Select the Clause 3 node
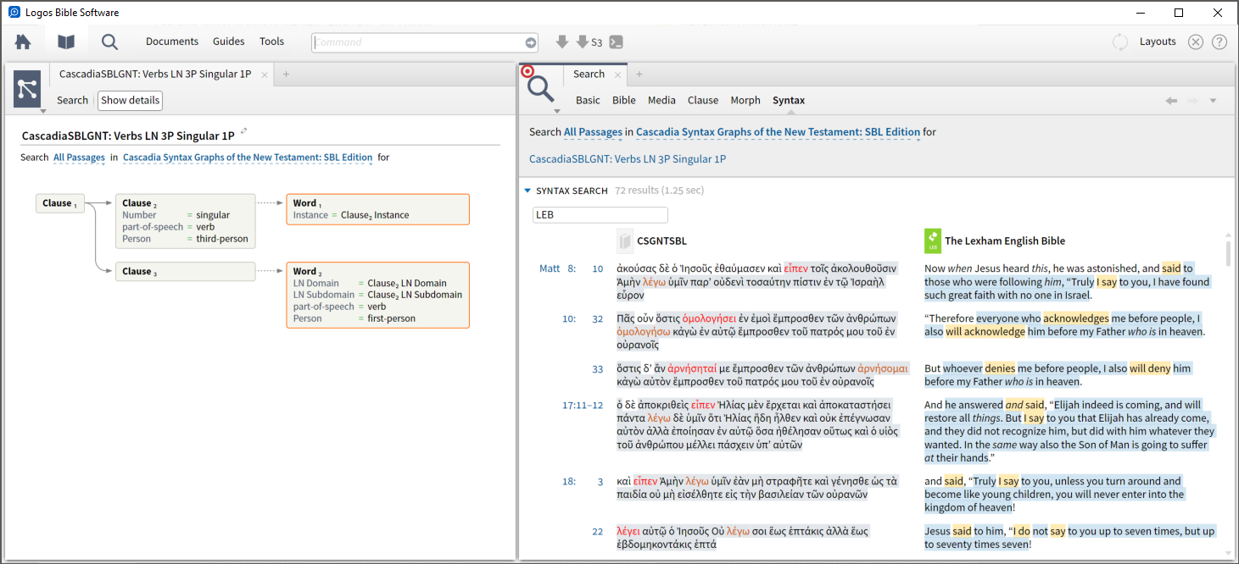The height and width of the screenshot is (564, 1239). 185,272
